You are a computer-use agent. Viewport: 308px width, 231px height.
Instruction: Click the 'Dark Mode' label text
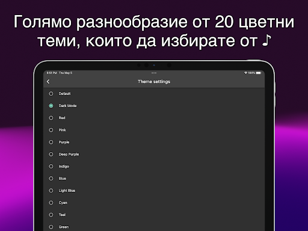click(67, 106)
